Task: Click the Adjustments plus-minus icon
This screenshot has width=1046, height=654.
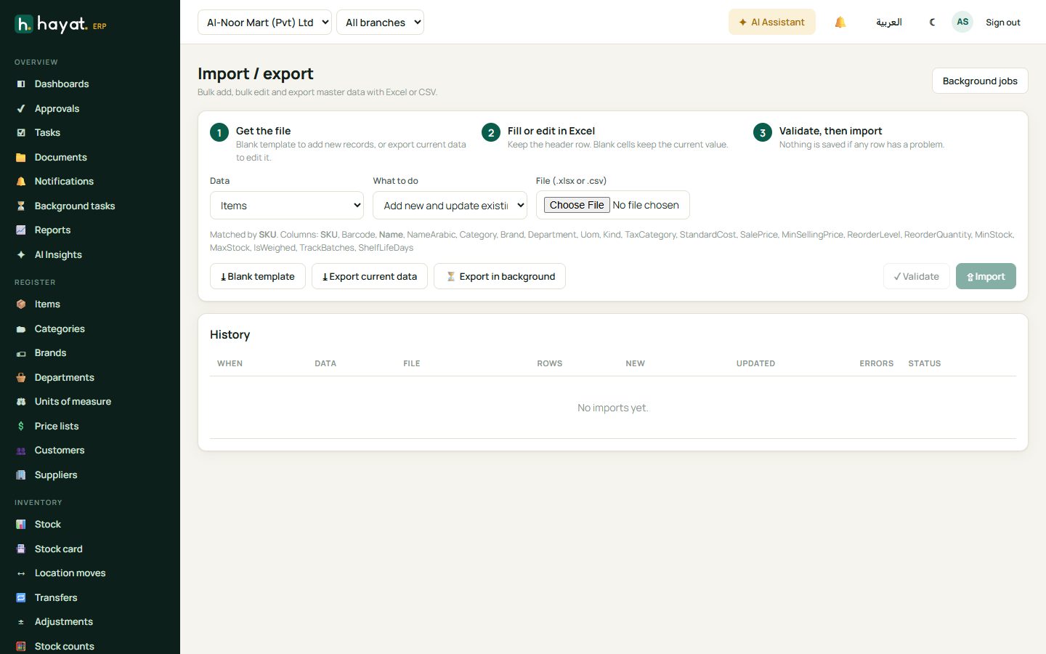Action: [21, 622]
